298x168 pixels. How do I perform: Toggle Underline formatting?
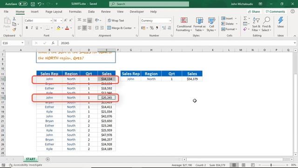pos(37,28)
